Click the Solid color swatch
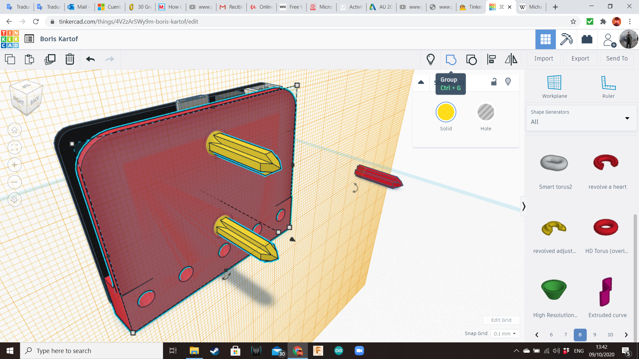Image resolution: width=639 pixels, height=359 pixels. click(446, 112)
